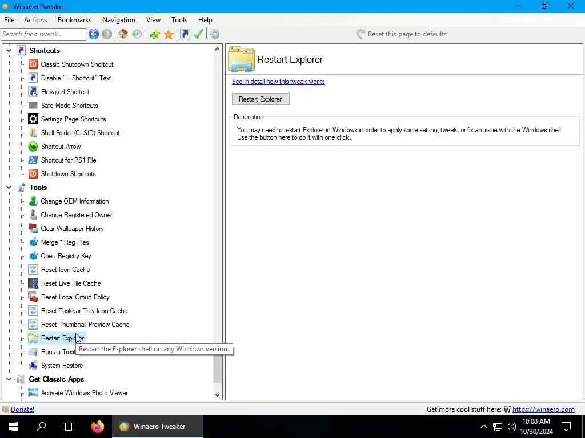This screenshot has height=438, width=585.
Task: Open the File menu
Action: (9, 20)
